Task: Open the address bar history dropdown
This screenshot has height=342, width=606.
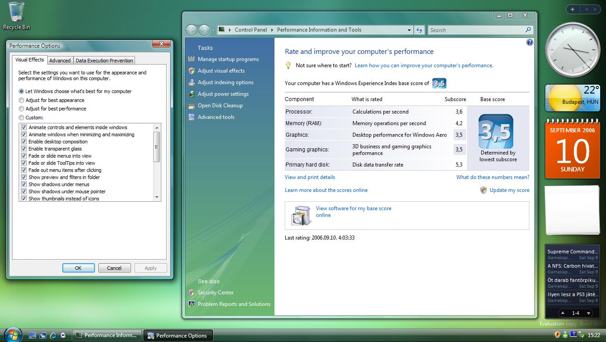Action: (x=409, y=30)
